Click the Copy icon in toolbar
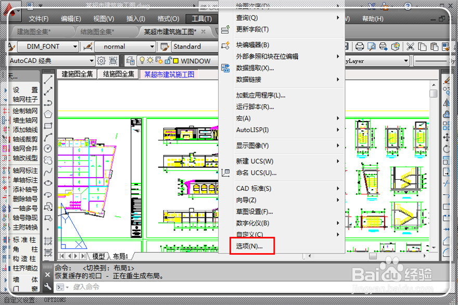458x305 pixels. 422,46
